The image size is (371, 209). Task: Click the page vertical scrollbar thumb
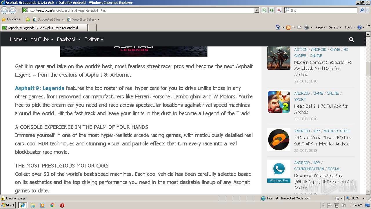[368, 69]
